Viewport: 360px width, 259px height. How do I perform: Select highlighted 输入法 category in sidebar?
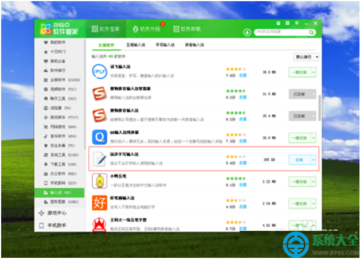point(59,192)
